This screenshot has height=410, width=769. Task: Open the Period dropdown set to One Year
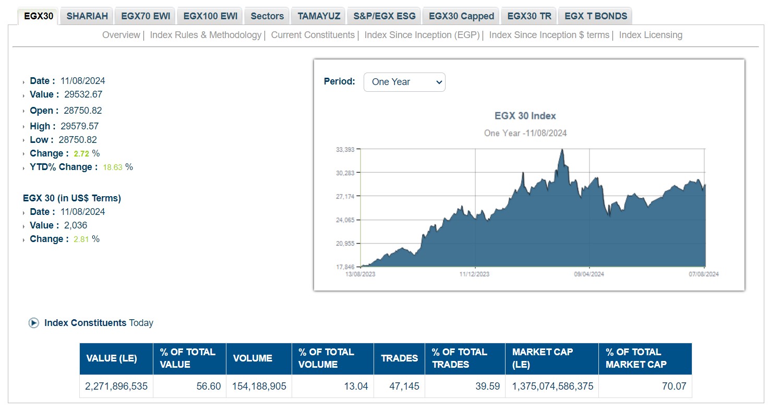click(x=404, y=82)
